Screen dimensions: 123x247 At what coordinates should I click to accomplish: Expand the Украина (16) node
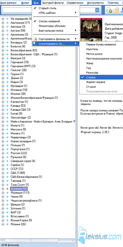3,189
